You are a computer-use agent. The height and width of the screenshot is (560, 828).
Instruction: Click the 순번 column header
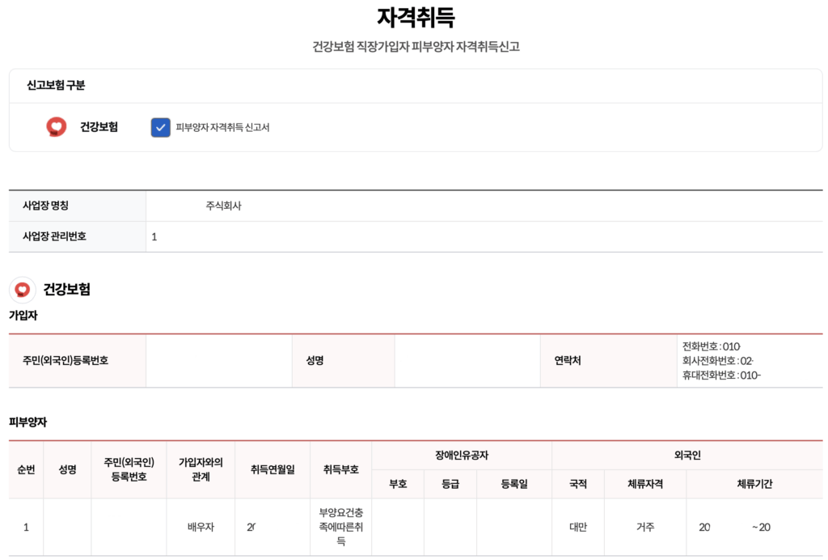[26, 469]
